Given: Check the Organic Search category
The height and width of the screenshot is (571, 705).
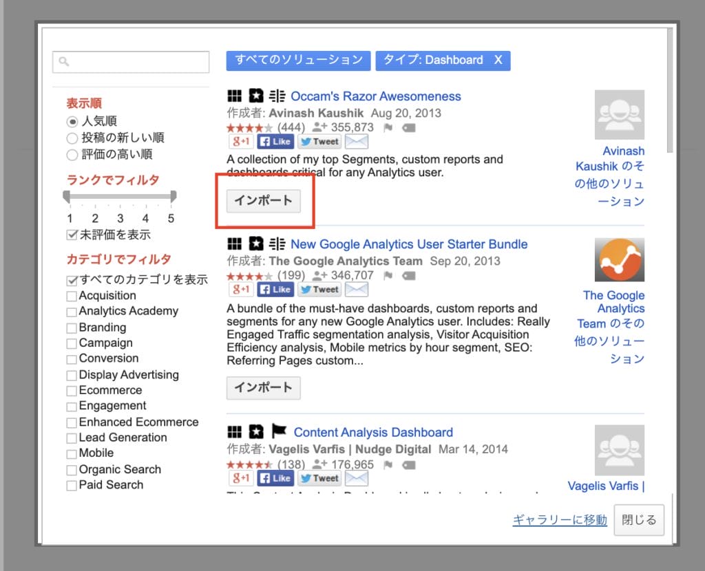Looking at the screenshot, I should pos(72,471).
